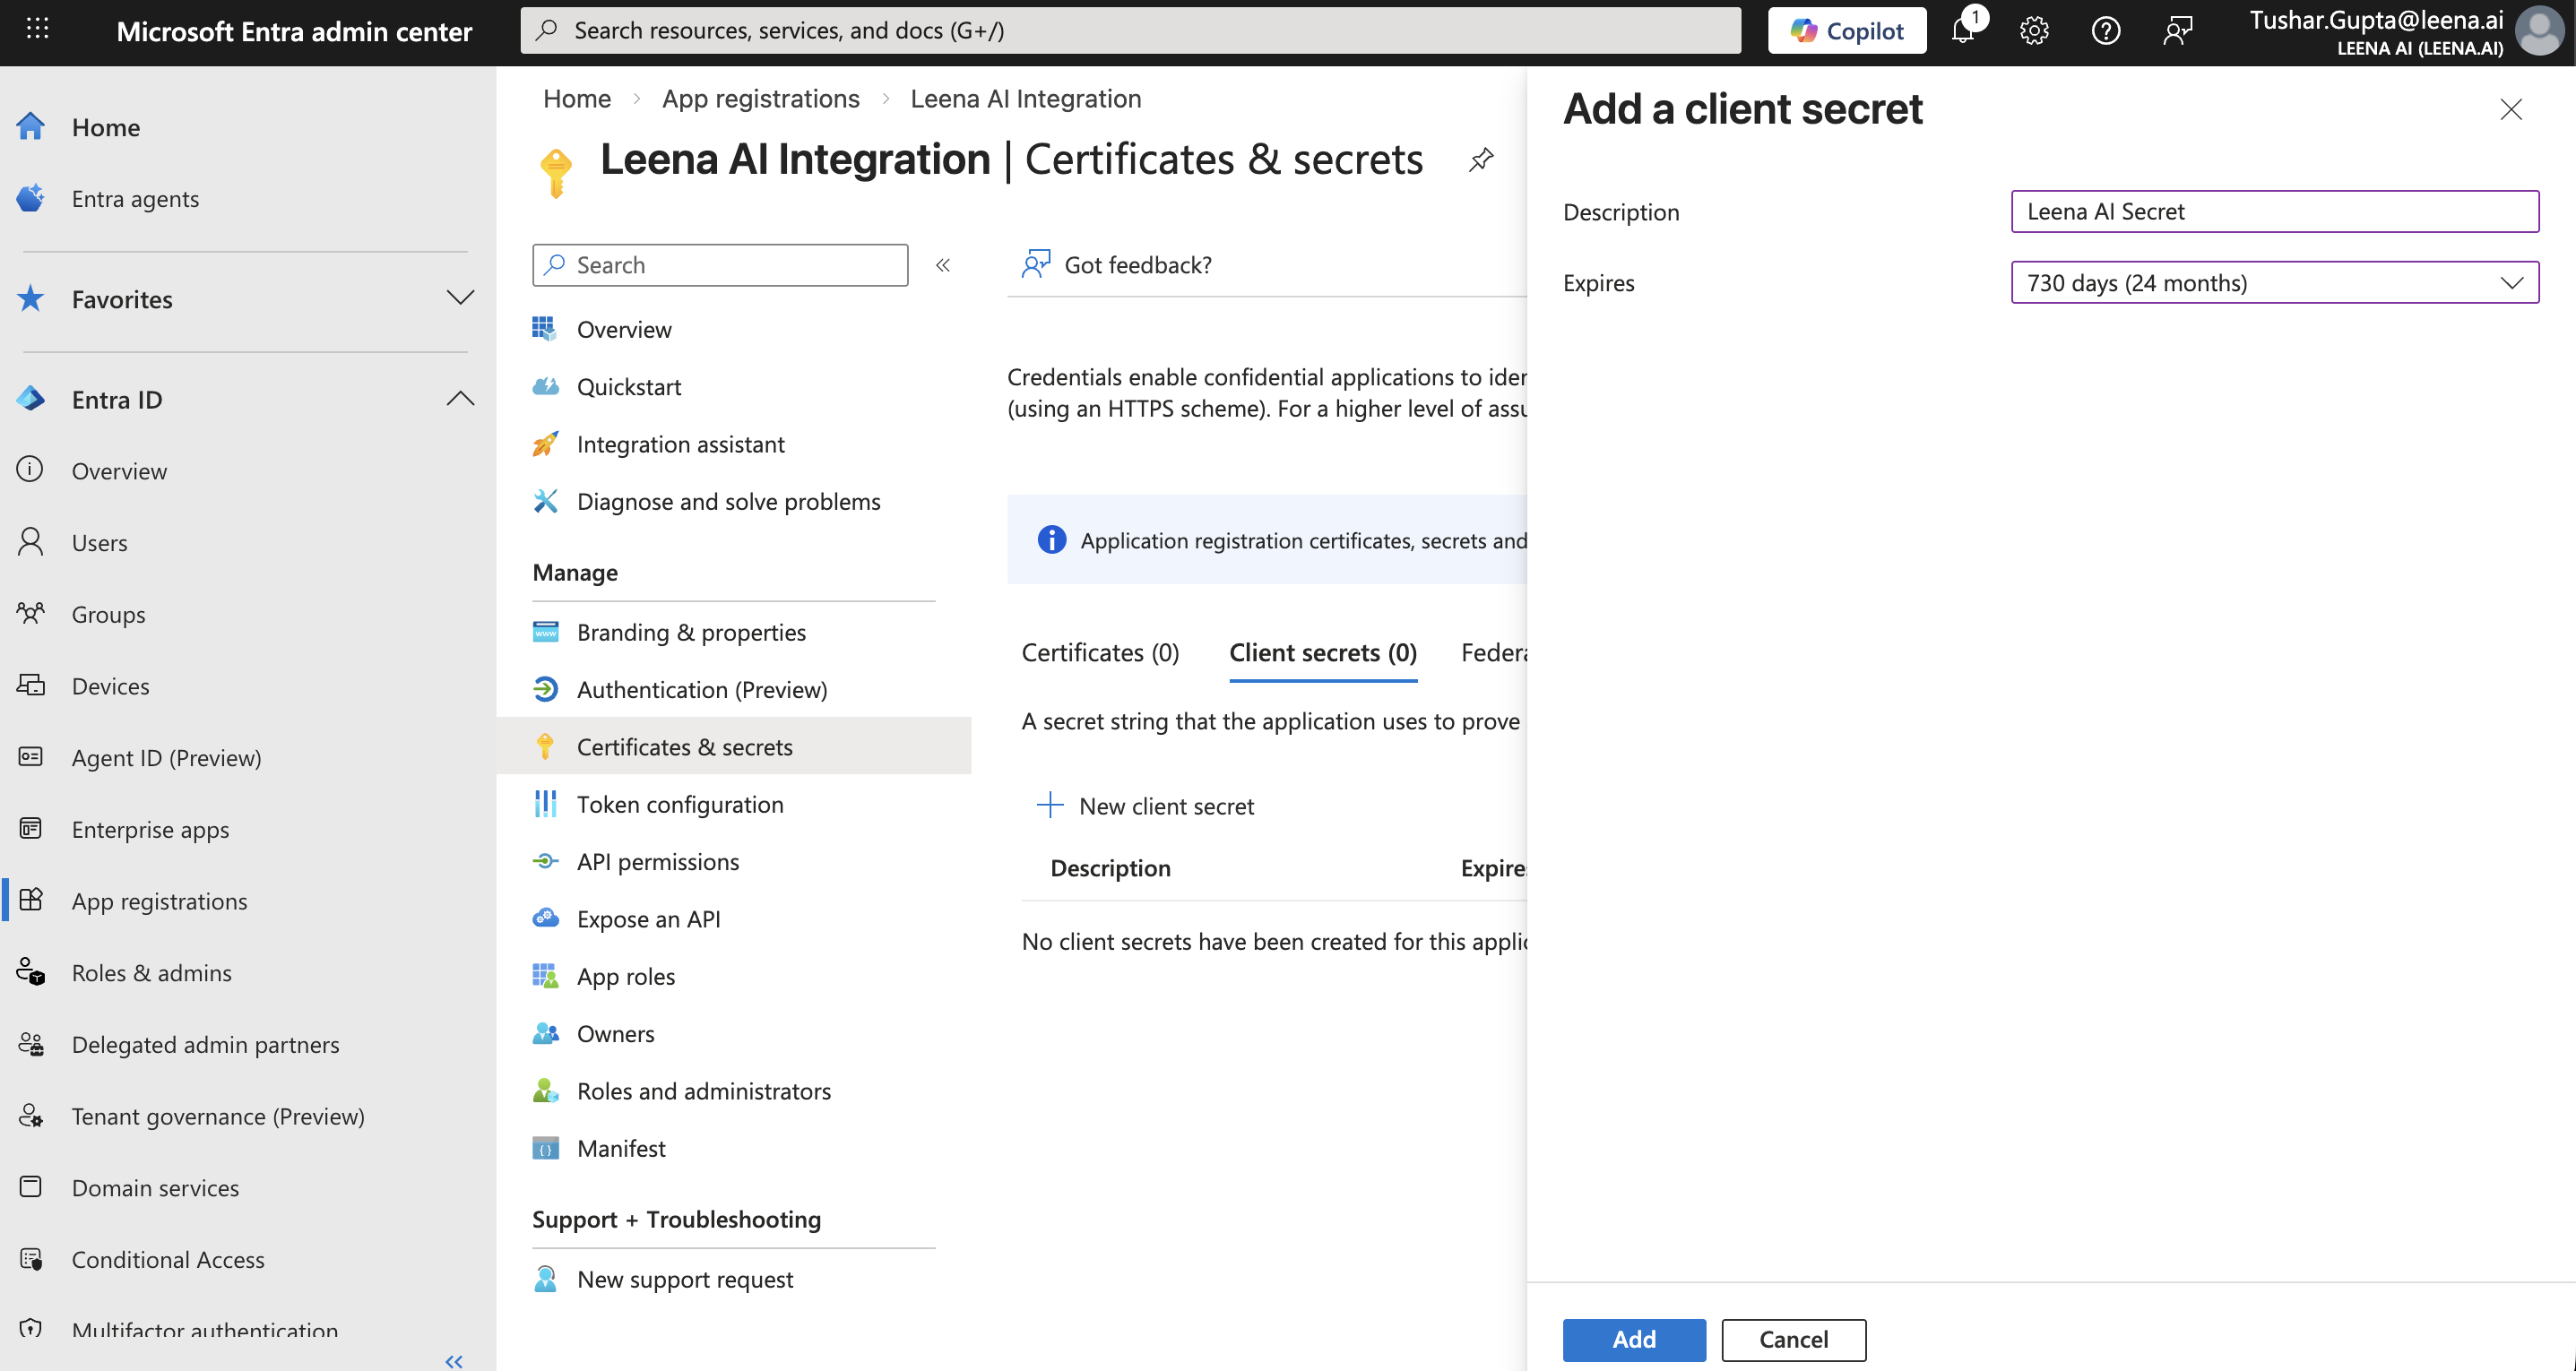Open the app launcher waffle icon
Image resolution: width=2576 pixels, height=1371 pixels.
pos(37,29)
